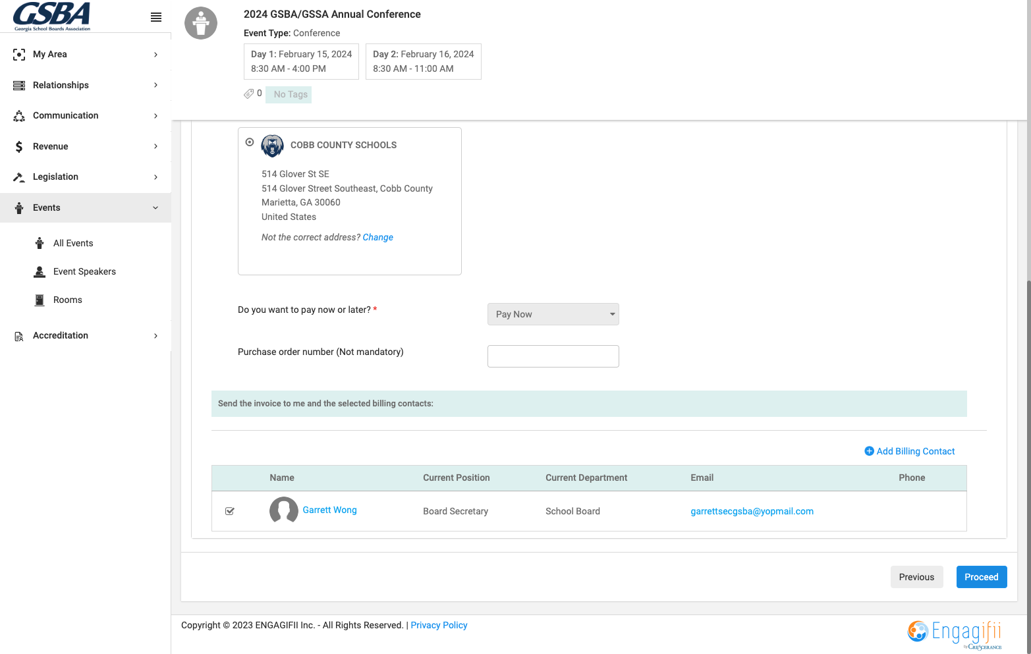Viewport: 1031px width, 654px height.
Task: Open Event Speakers menu item
Action: coord(84,271)
